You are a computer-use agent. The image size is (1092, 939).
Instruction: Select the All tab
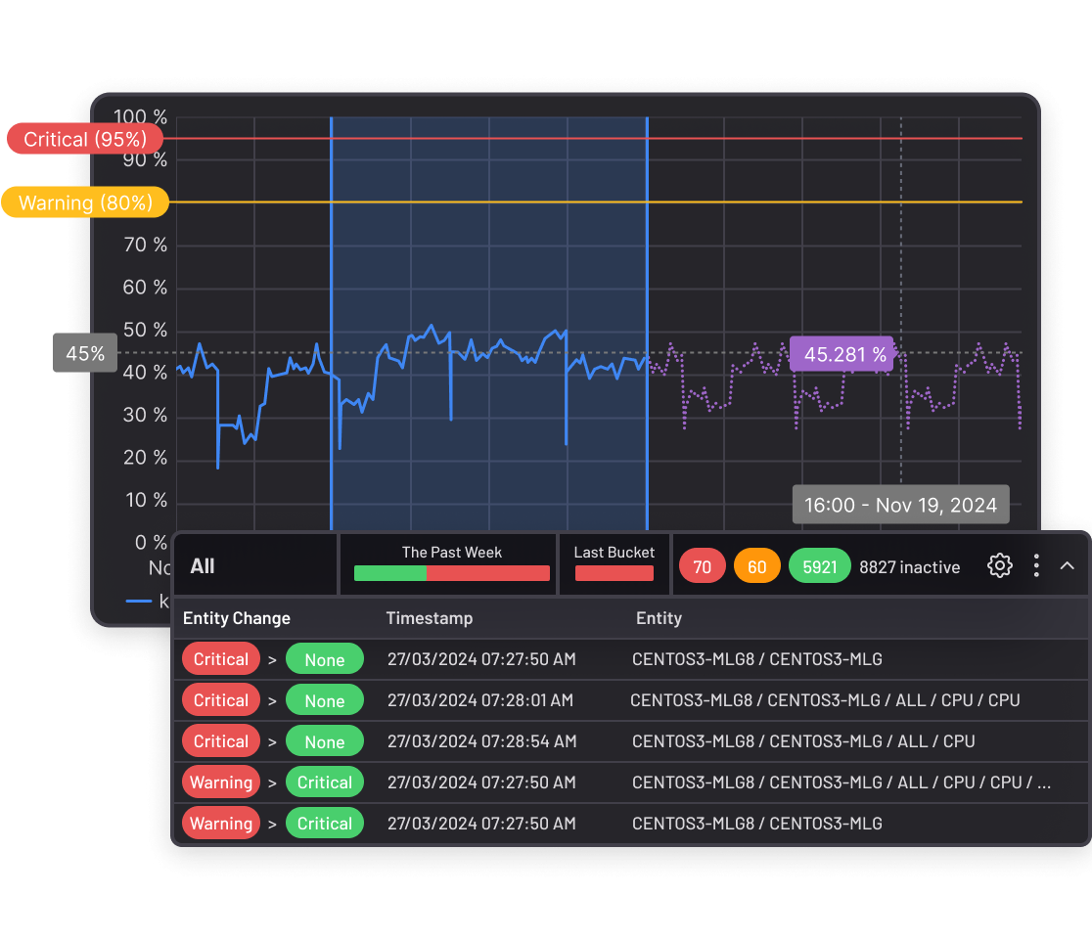203,566
